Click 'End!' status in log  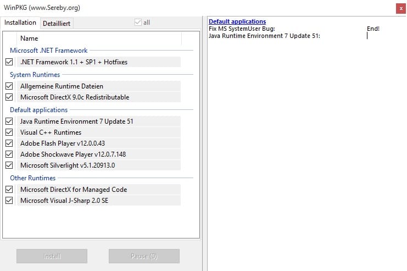coord(373,29)
